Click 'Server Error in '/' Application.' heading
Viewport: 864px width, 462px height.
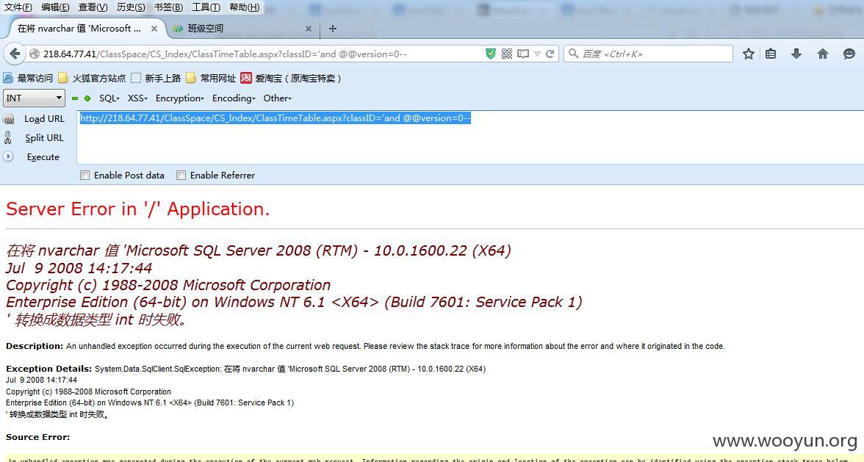click(138, 209)
